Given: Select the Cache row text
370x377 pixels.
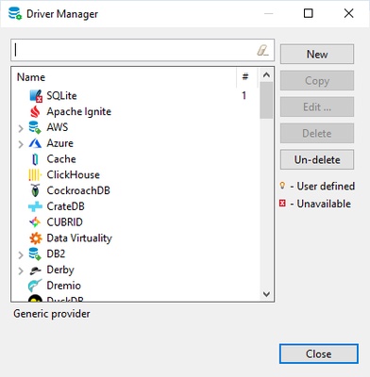Looking at the screenshot, I should pos(61,159).
